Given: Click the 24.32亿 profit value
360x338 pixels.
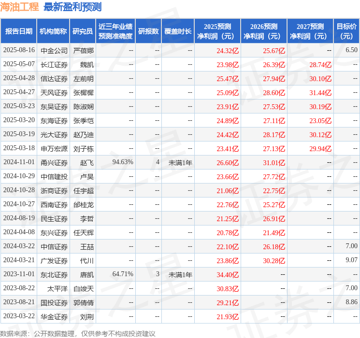Looking at the screenshot, I should click(x=228, y=51).
